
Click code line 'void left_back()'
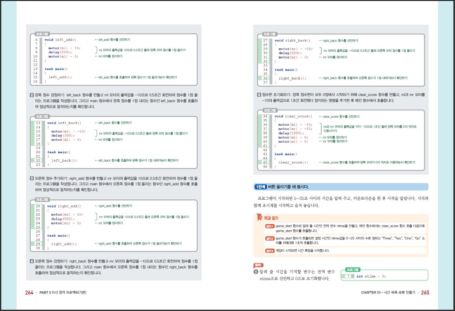click(64, 123)
